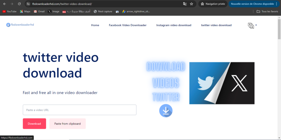281x140 pixels.
Task: Go to Home nav item
Action: [95, 25]
